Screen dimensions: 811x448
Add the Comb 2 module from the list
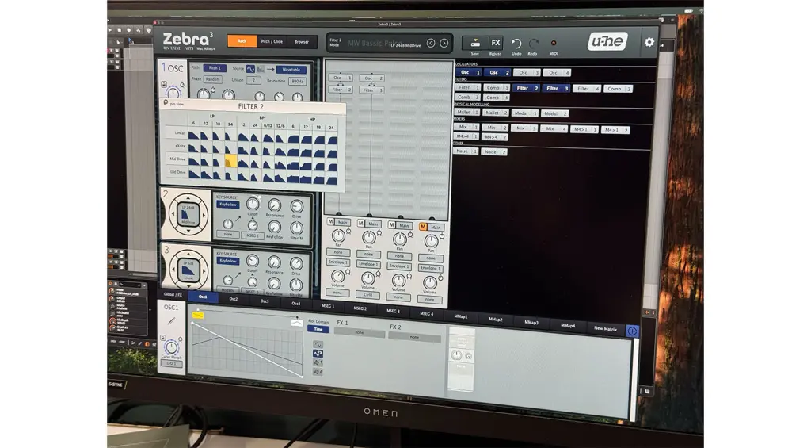(617, 89)
